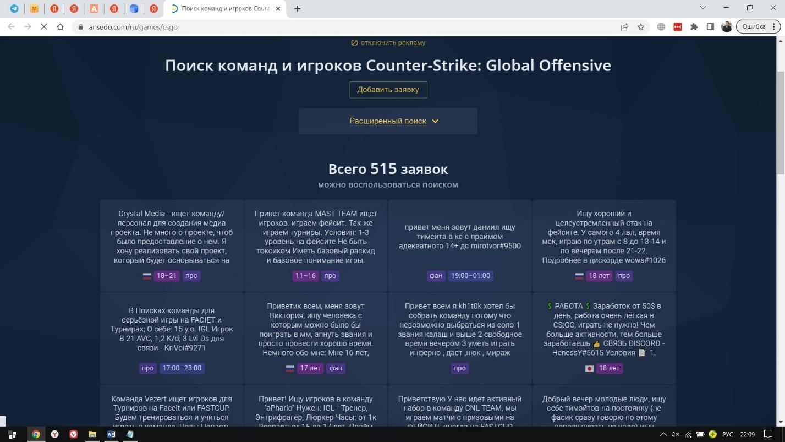Viewport: 785px width, 442px height.
Task: Open the MAST TEAM request card
Action: tap(316, 245)
